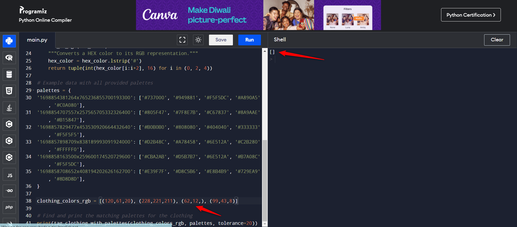Viewport: 517px width, 227px height.
Task: Click the 'Shell' panel heading
Action: click(280, 40)
